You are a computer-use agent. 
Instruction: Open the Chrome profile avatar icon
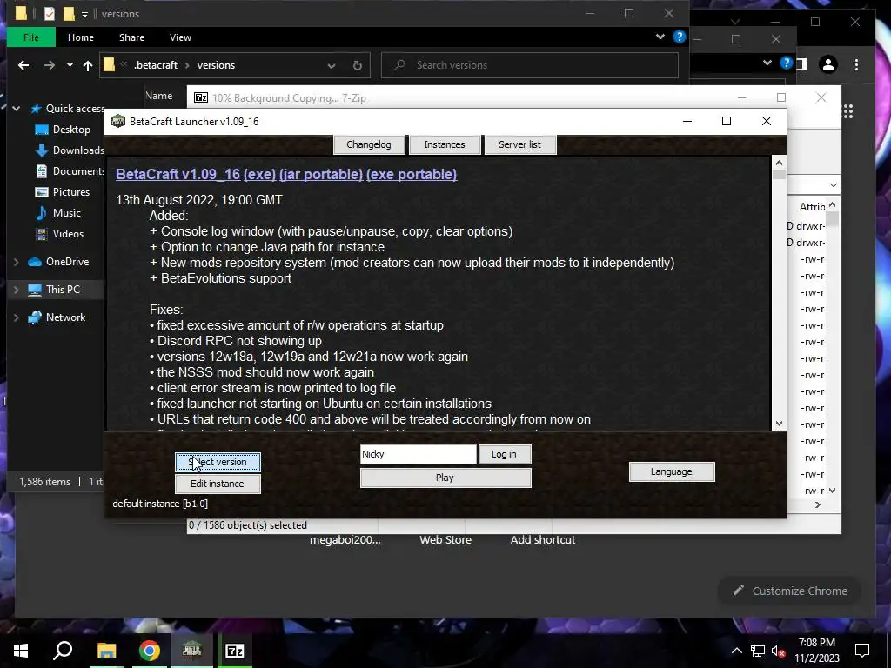(x=828, y=64)
